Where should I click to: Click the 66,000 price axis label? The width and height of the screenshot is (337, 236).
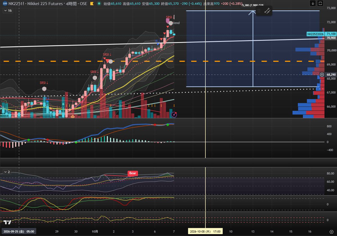coord(331,106)
